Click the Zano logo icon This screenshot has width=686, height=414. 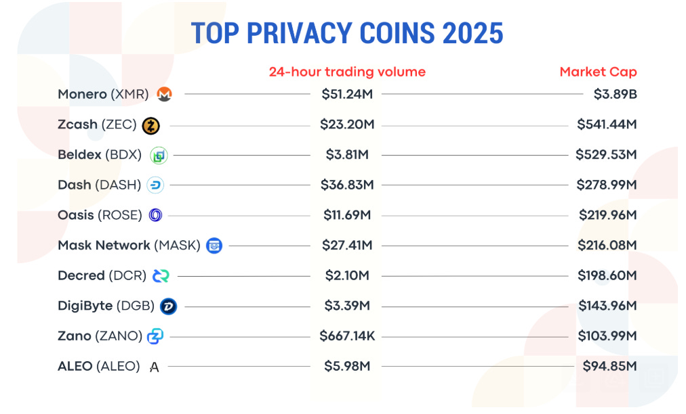point(156,336)
